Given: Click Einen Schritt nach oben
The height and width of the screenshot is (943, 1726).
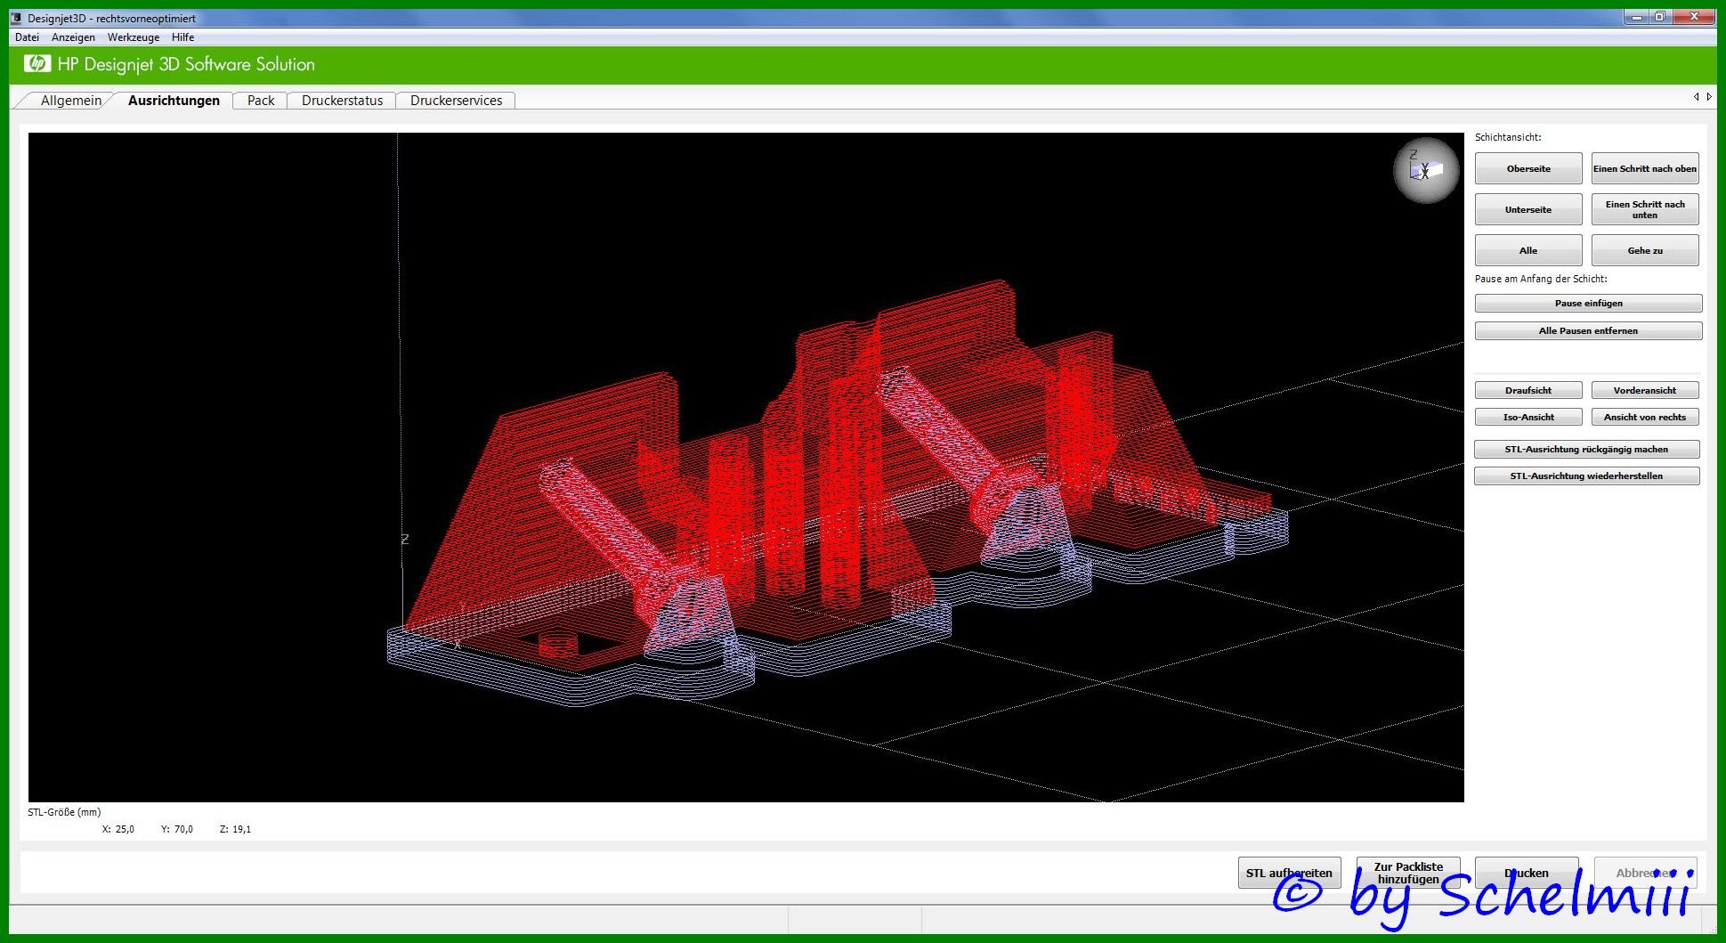Looking at the screenshot, I should pos(1645,168).
